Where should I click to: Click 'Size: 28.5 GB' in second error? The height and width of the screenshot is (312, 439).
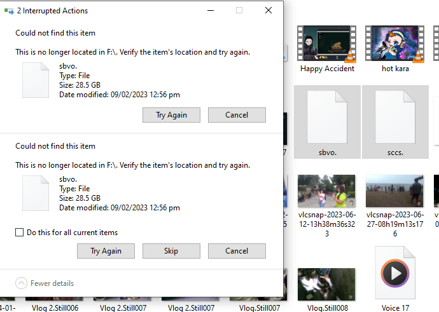click(x=80, y=198)
